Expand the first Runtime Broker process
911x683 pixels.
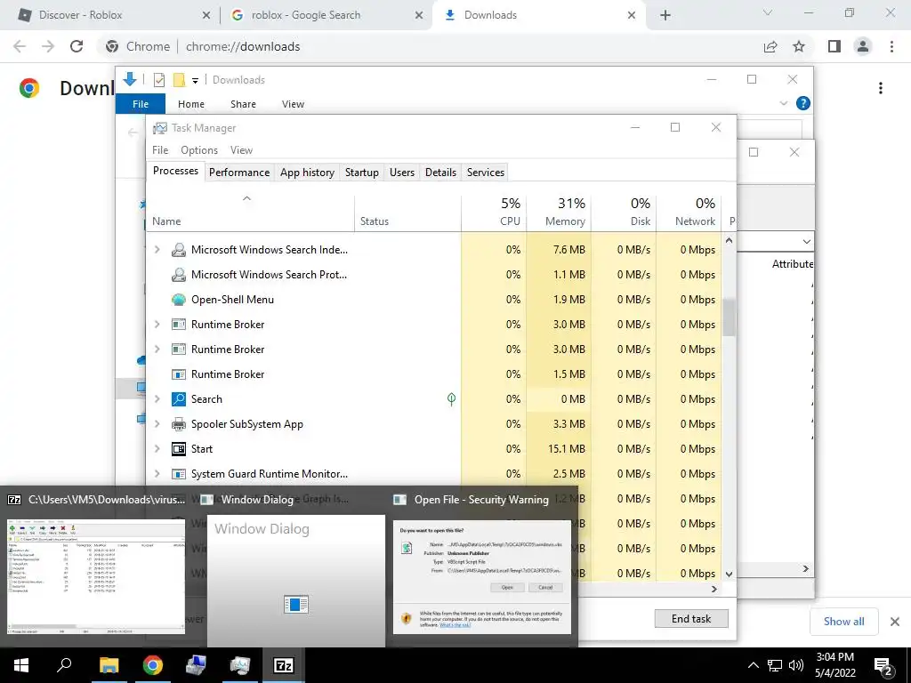[x=157, y=325]
